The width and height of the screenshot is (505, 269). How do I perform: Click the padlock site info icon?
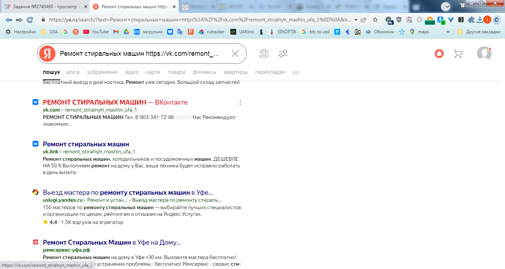pyautogui.click(x=43, y=20)
